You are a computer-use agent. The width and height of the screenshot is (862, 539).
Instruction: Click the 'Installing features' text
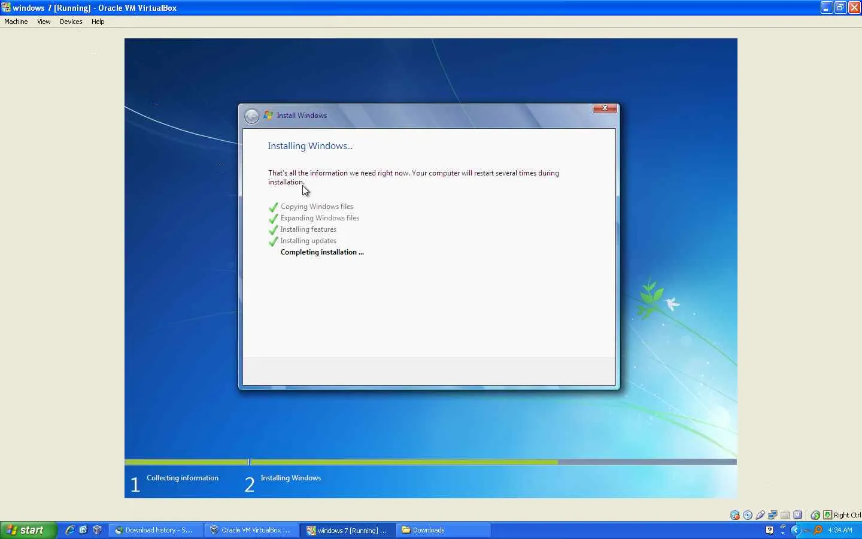pyautogui.click(x=308, y=229)
